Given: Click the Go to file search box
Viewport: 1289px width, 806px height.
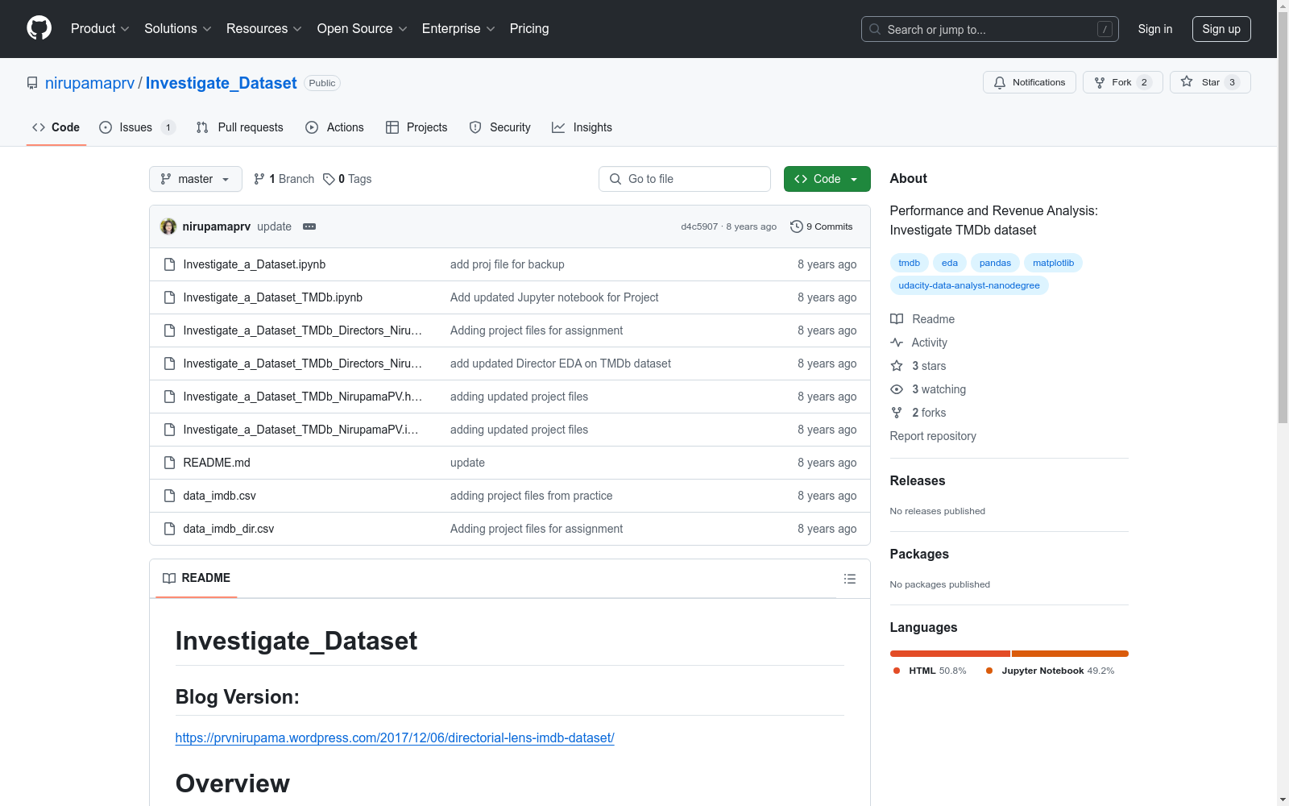Looking at the screenshot, I should (685, 179).
